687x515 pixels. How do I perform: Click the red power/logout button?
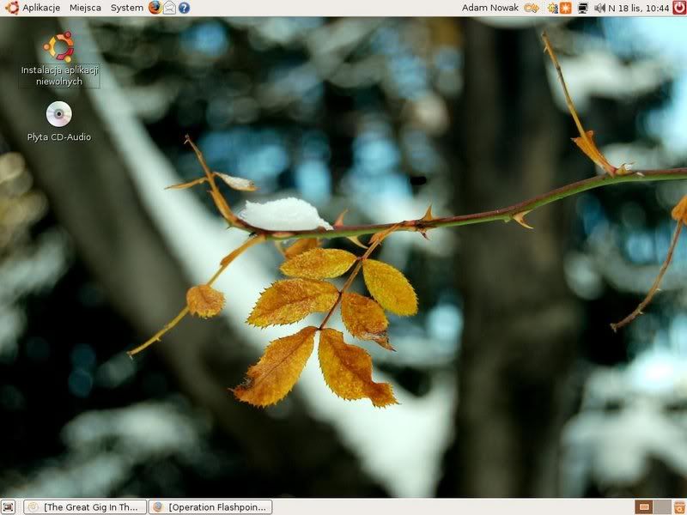pyautogui.click(x=679, y=8)
